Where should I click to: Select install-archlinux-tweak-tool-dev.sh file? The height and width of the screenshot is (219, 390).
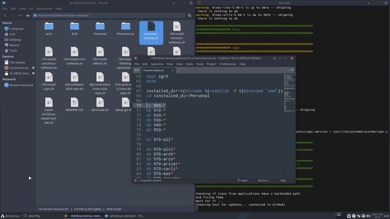[x=49, y=111]
